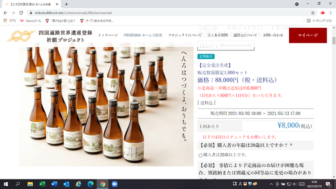Click the red マイページ button
The height and width of the screenshot is (189, 336).
coord(308,35)
